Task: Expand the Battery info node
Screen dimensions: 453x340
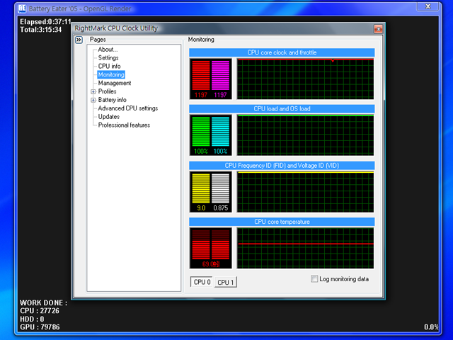Action: pyautogui.click(x=93, y=100)
